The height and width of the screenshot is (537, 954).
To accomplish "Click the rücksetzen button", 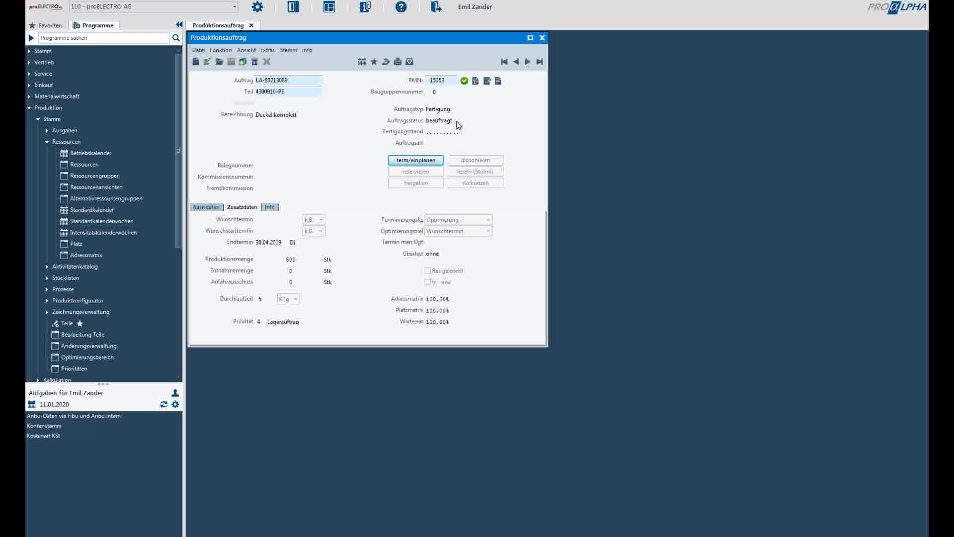I will pos(476,183).
